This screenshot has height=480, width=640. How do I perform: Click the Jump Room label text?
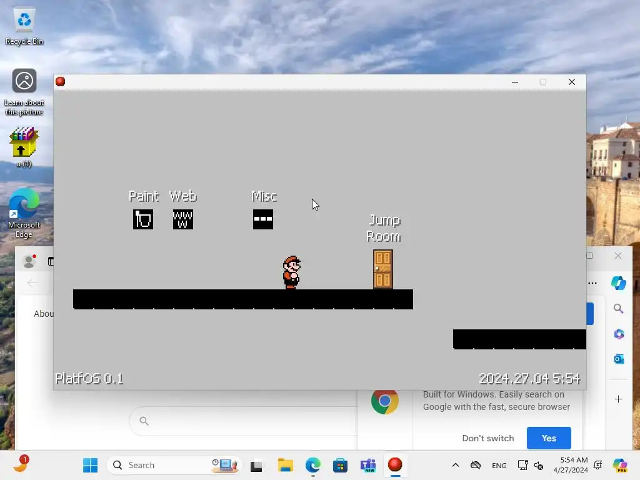(384, 228)
